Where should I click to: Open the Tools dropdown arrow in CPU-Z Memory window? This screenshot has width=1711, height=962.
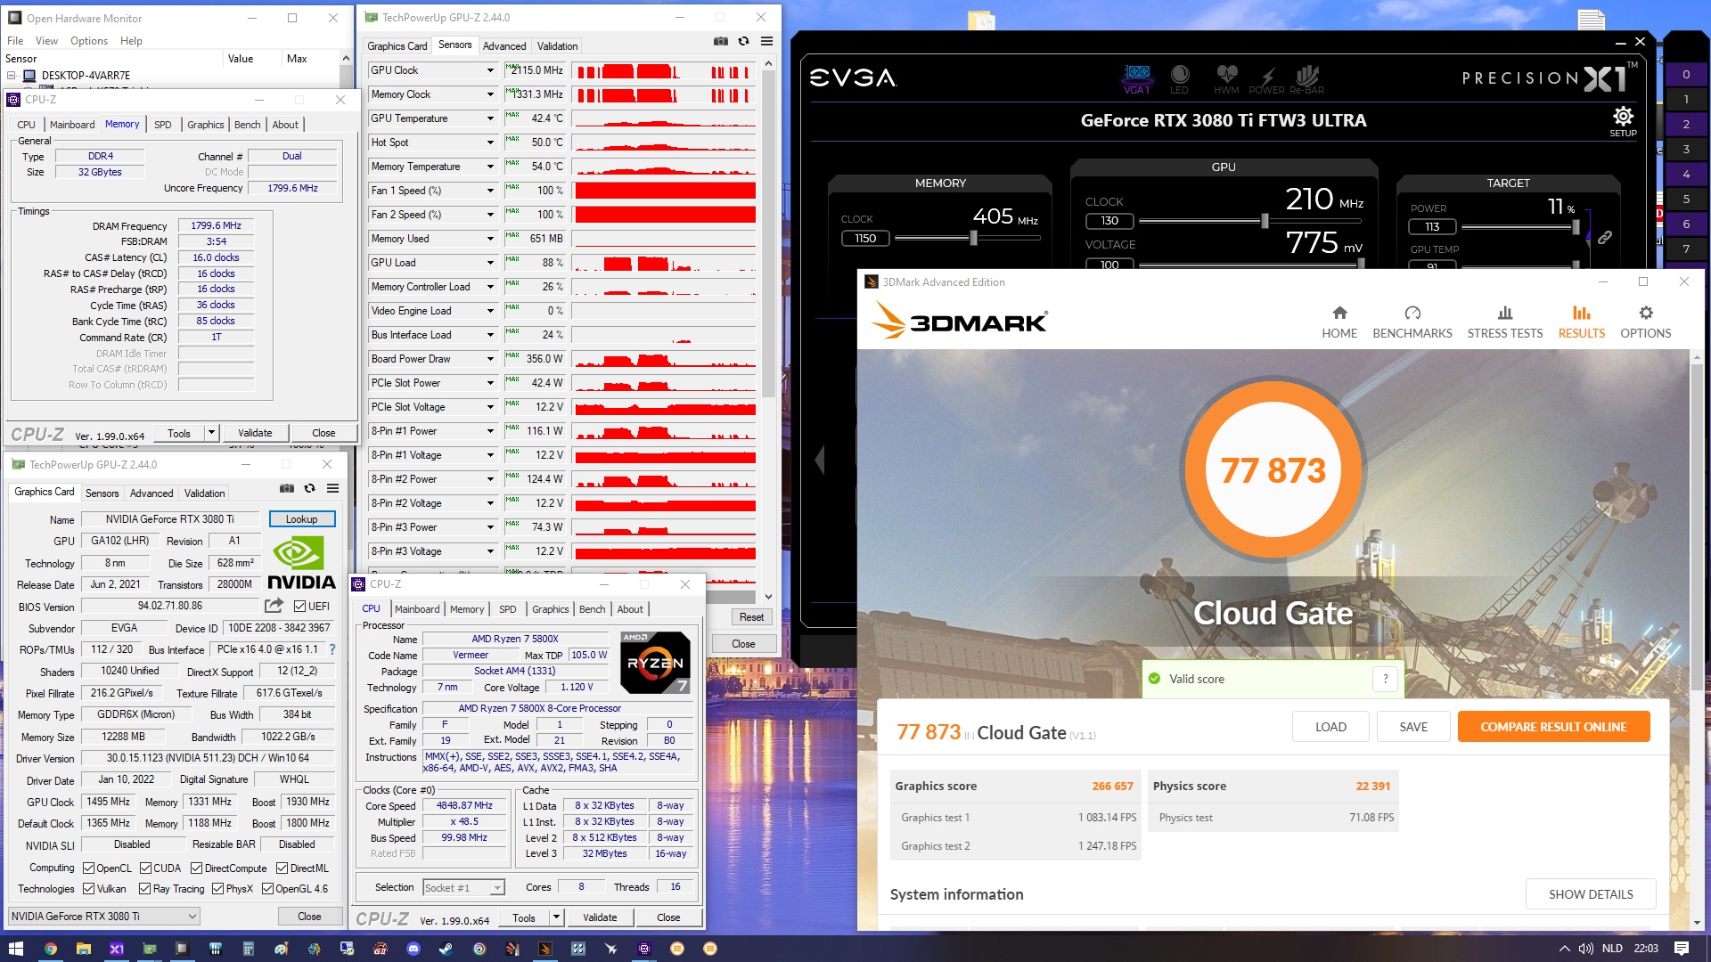(x=211, y=433)
